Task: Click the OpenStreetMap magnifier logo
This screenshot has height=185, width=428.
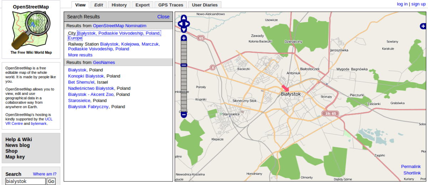Action: click(x=31, y=30)
